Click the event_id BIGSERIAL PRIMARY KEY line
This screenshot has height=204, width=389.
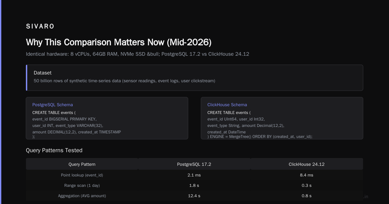pos(65,119)
